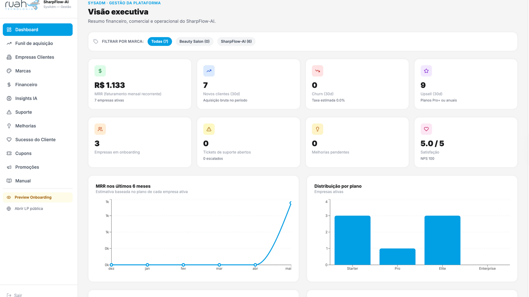The height and width of the screenshot is (297, 529).
Task: Click the dez data point on MRR chart
Action: click(111, 265)
